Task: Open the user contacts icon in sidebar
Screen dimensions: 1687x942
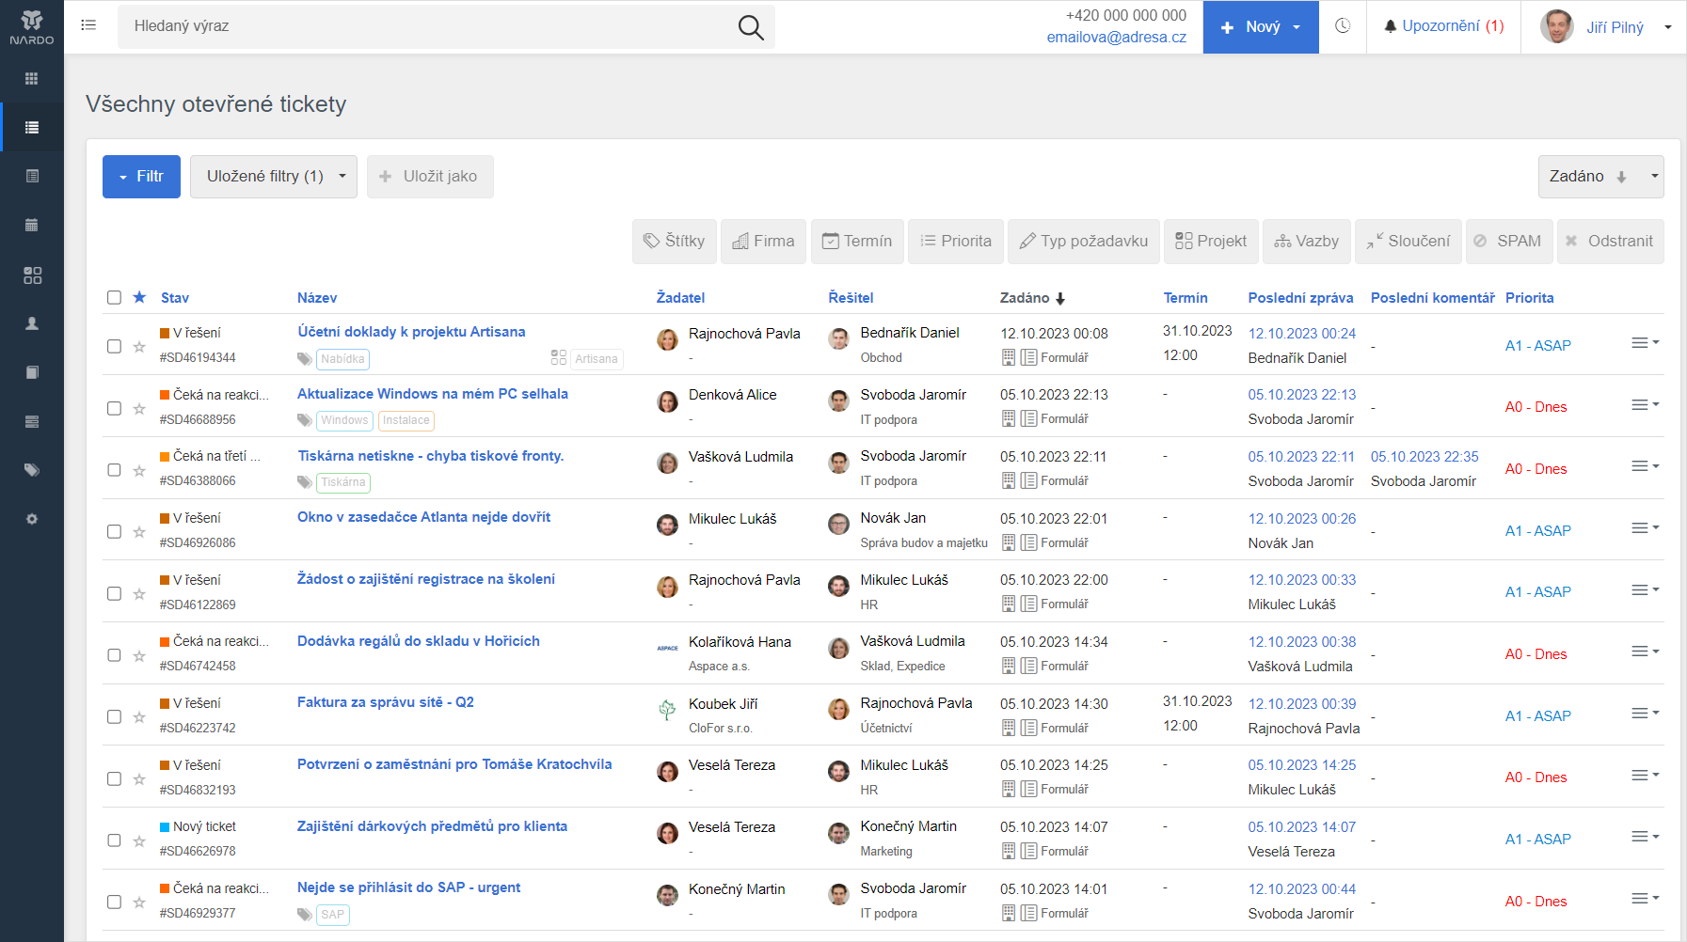Action: click(32, 323)
